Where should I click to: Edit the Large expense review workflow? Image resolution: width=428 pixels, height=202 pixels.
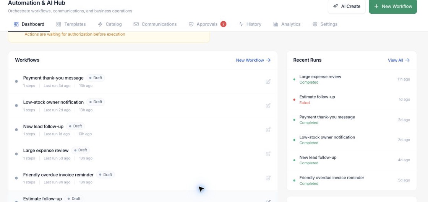pos(268,154)
